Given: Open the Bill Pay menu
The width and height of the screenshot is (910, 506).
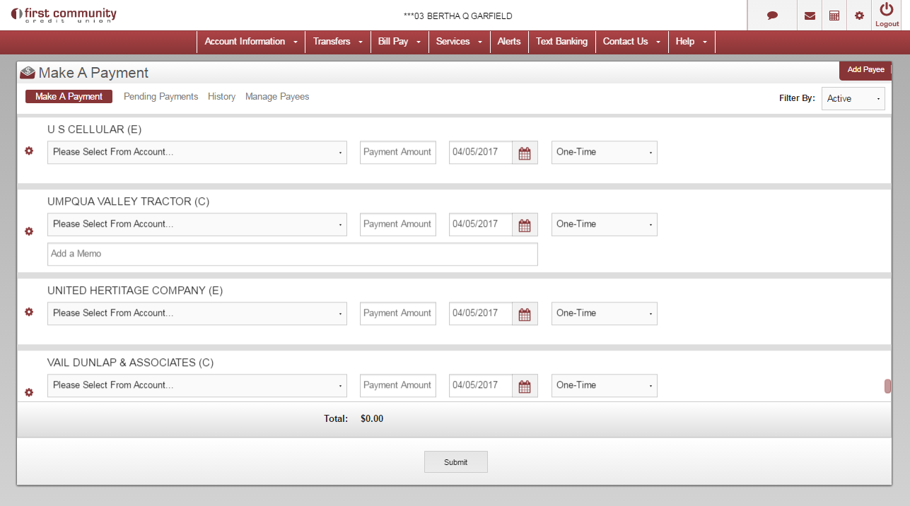Looking at the screenshot, I should 399,42.
